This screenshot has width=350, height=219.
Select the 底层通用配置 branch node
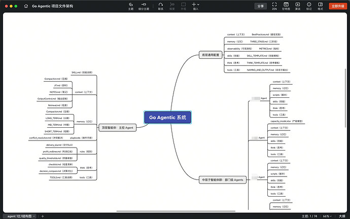[209, 55]
